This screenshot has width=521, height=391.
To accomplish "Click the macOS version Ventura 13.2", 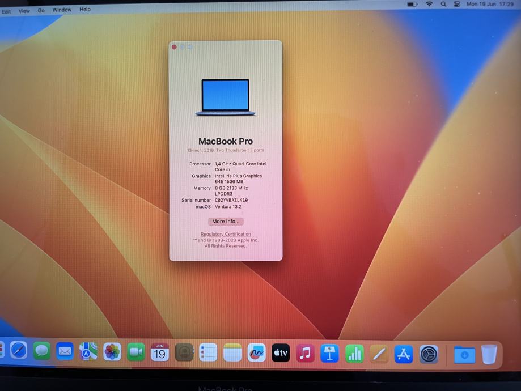I will 228,207.
